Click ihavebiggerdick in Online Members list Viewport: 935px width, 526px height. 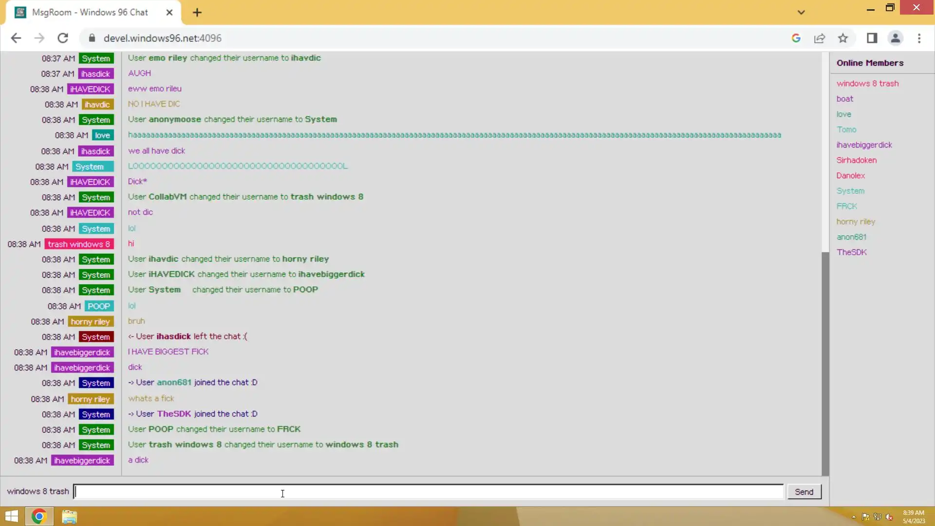pos(864,145)
